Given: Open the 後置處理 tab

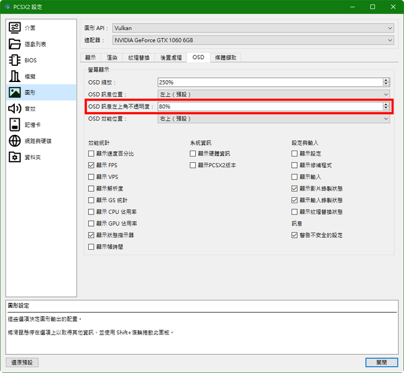Looking at the screenshot, I should tap(171, 58).
